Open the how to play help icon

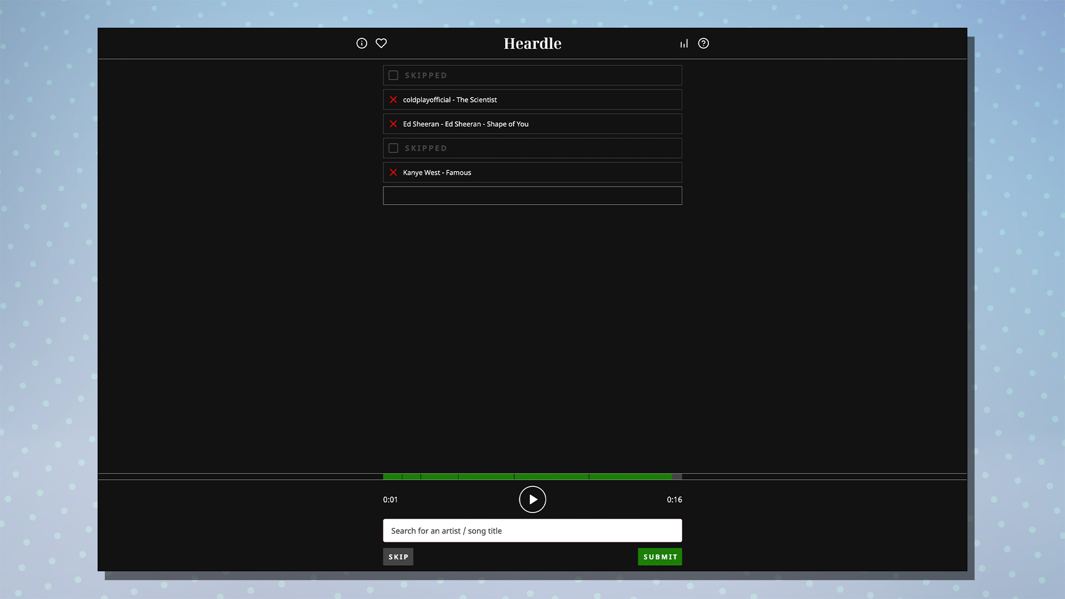703,43
